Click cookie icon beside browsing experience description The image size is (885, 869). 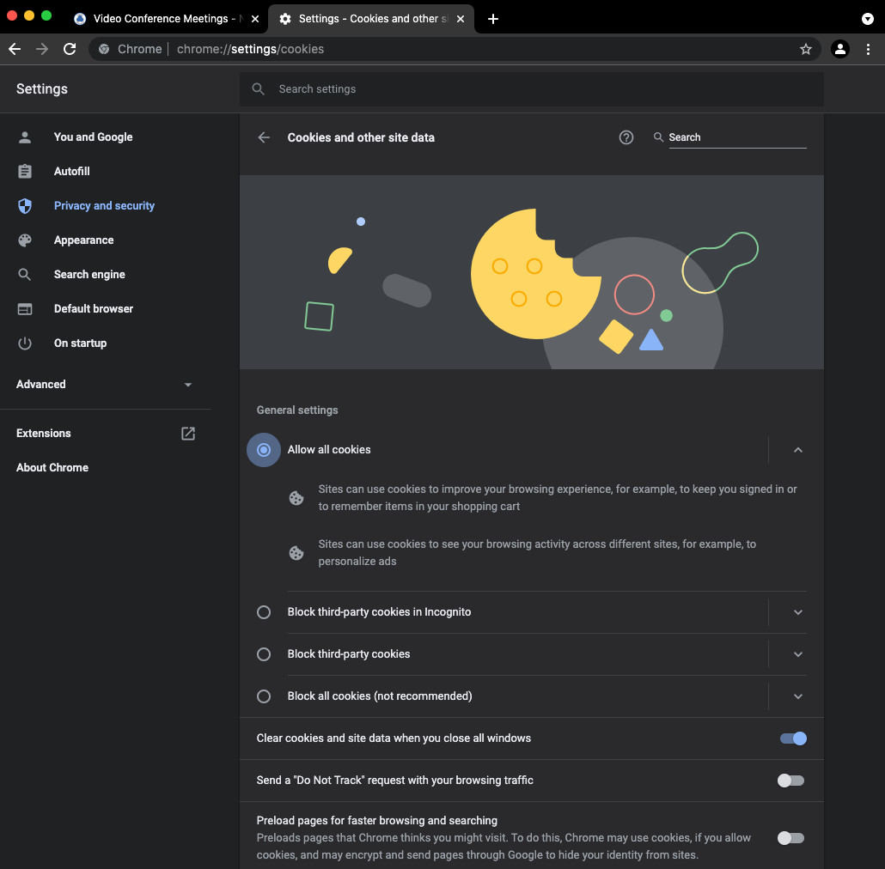pyautogui.click(x=296, y=498)
